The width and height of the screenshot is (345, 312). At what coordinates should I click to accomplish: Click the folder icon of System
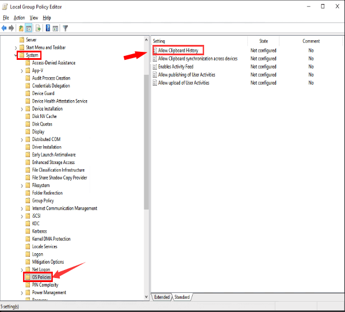(x=22, y=55)
